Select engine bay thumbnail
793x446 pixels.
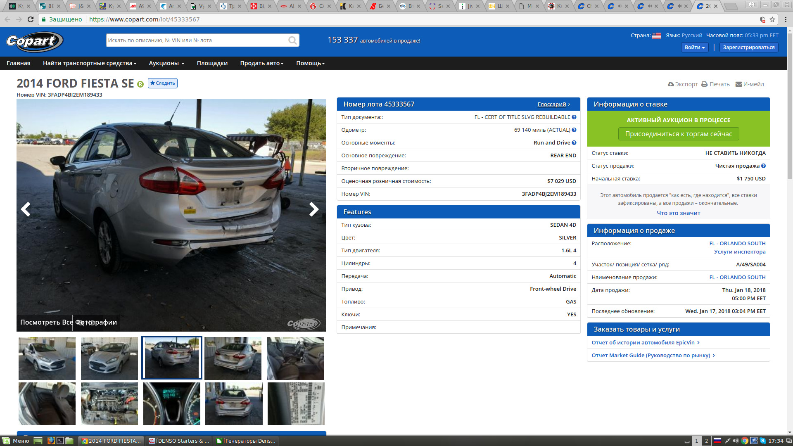tap(109, 404)
